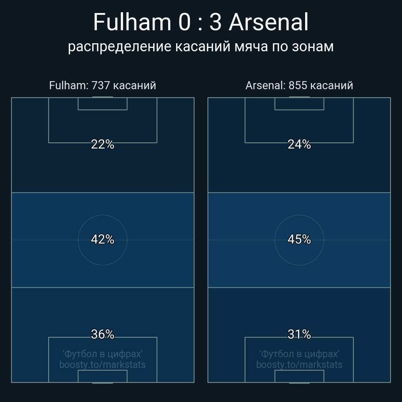The height and width of the screenshot is (402, 402).
Task: Open boosty.to/markstats link on Fulham pitch
Action: tap(103, 364)
